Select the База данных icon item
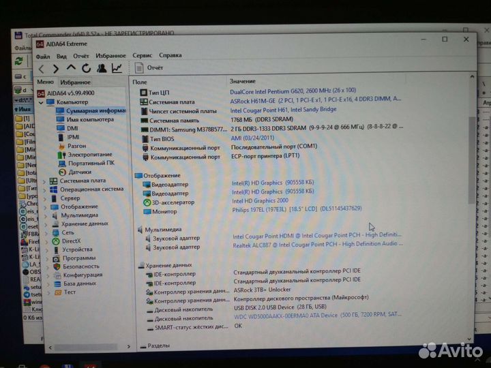 [57, 283]
